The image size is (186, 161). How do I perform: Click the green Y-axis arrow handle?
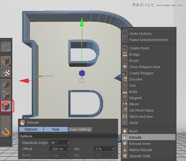point(82,22)
